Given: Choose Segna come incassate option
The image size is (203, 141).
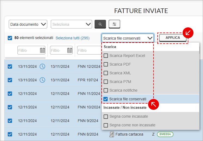Looking at the screenshot, I should click(151, 116).
